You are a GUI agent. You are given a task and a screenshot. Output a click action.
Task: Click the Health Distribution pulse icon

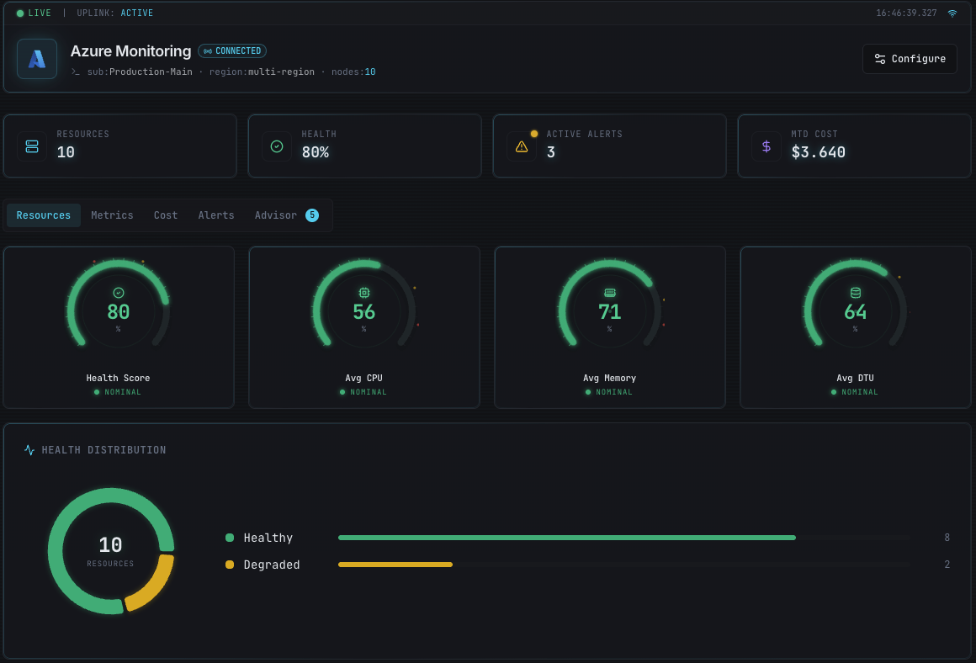point(30,450)
